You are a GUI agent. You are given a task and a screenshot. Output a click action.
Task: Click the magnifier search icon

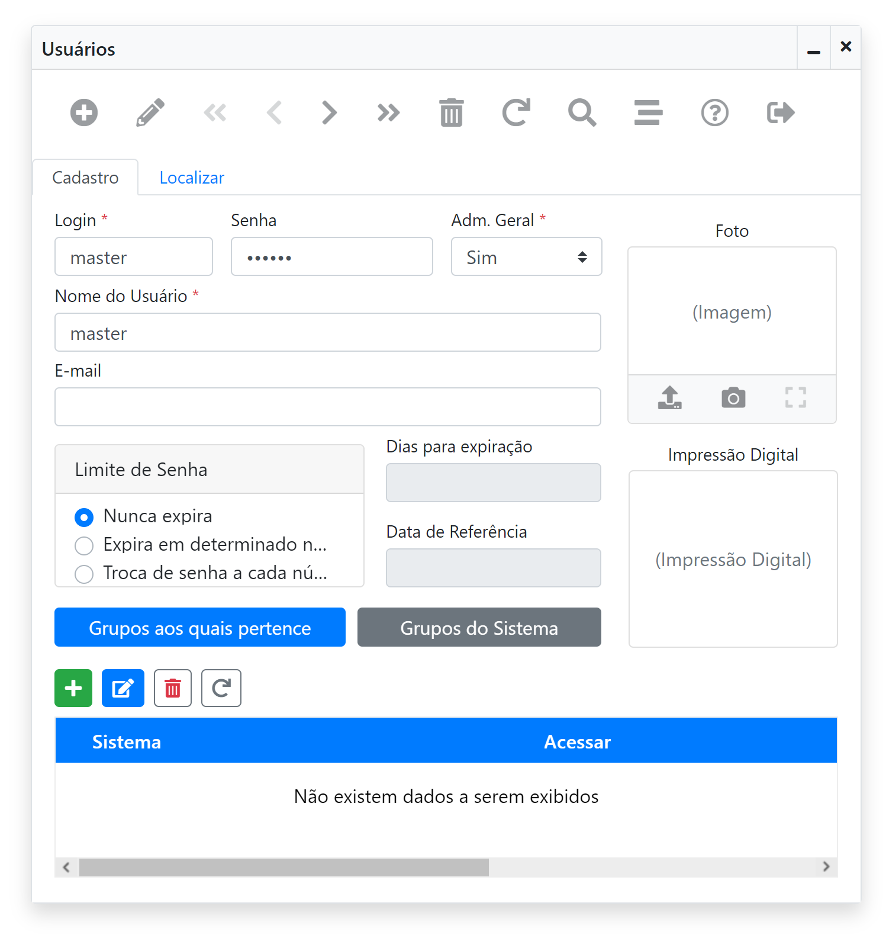tap(582, 113)
